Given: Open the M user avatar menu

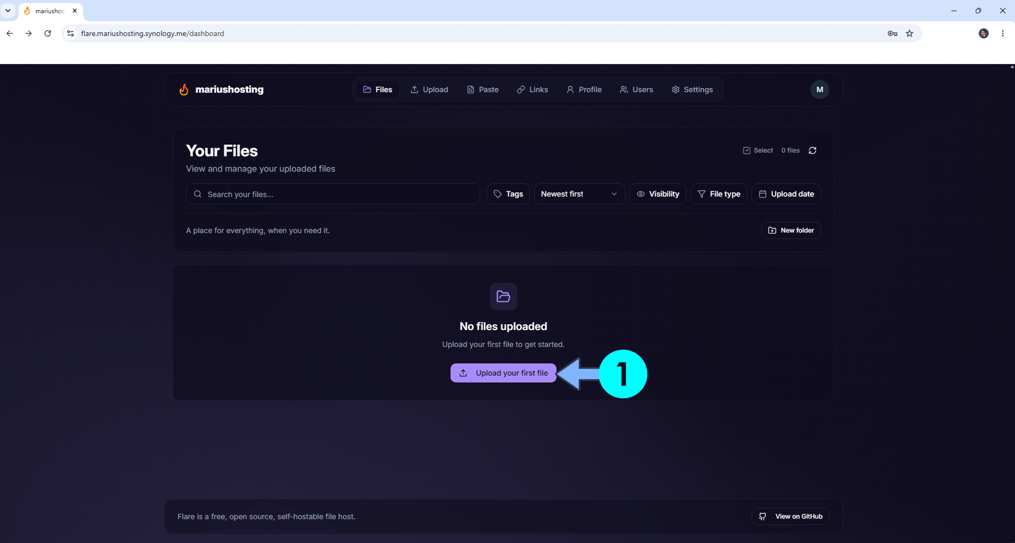Looking at the screenshot, I should 819,90.
